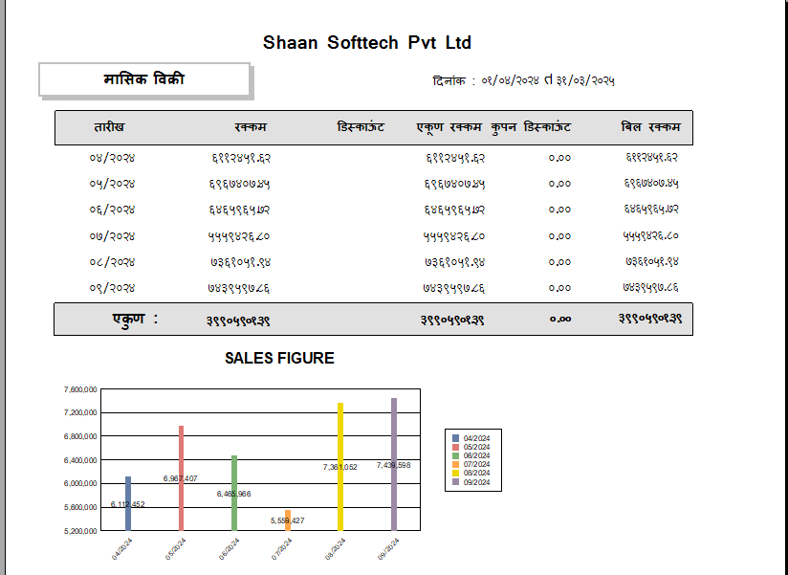Click the तारीख column header

pos(109,127)
